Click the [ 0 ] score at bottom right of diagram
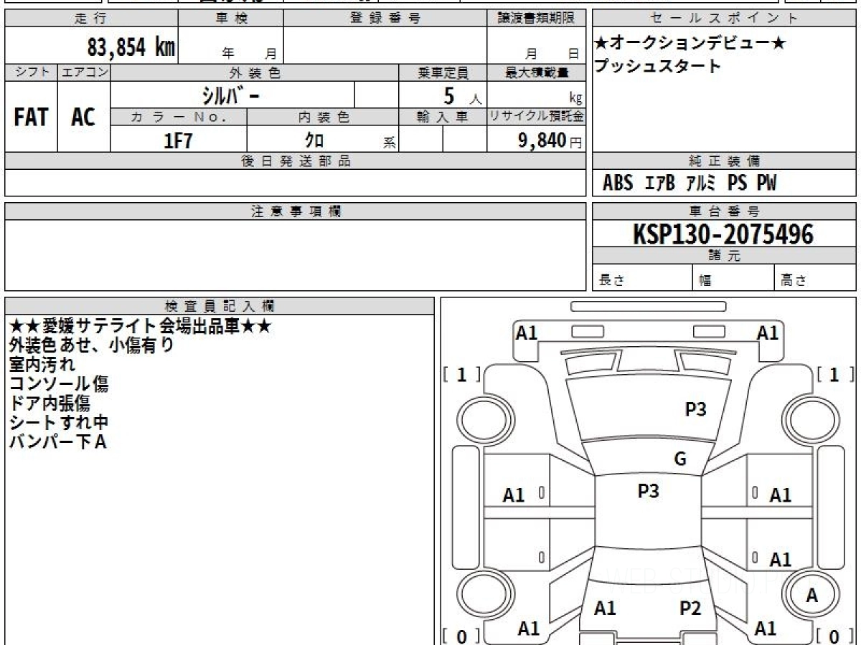Viewport: 861px width, 645px height. 836,636
